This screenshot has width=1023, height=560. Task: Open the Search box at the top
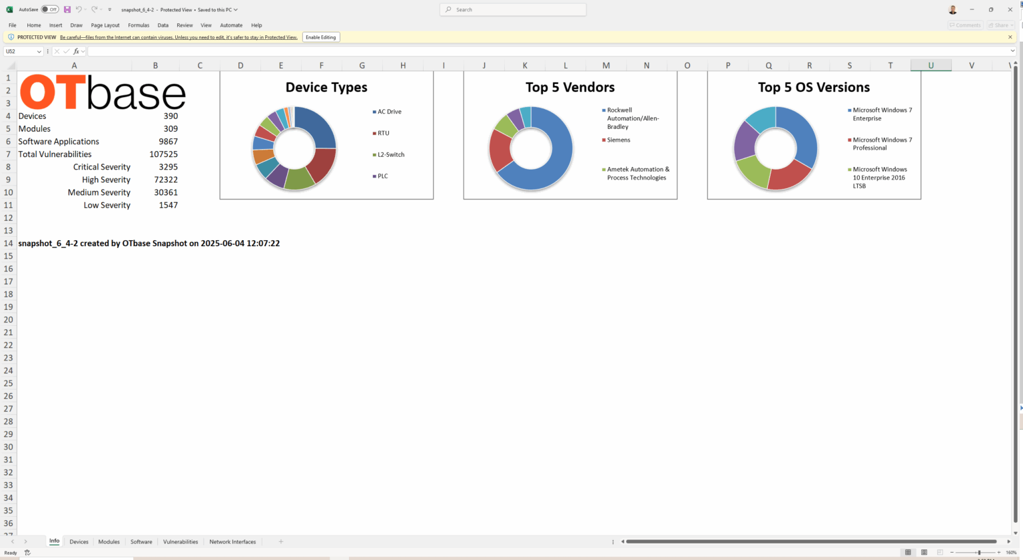click(512, 9)
